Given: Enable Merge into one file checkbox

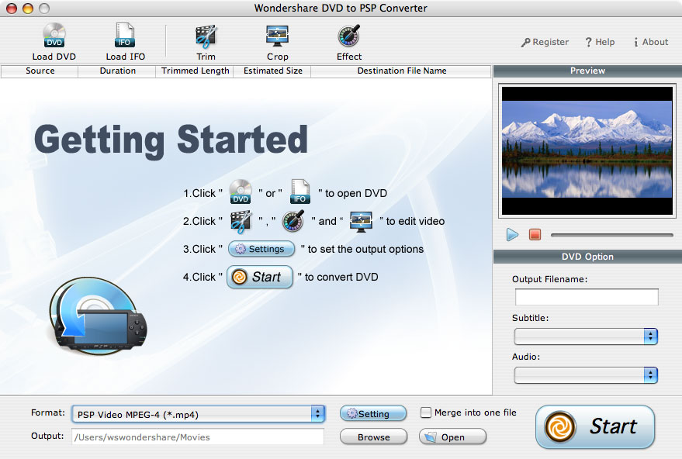Looking at the screenshot, I should point(425,412).
